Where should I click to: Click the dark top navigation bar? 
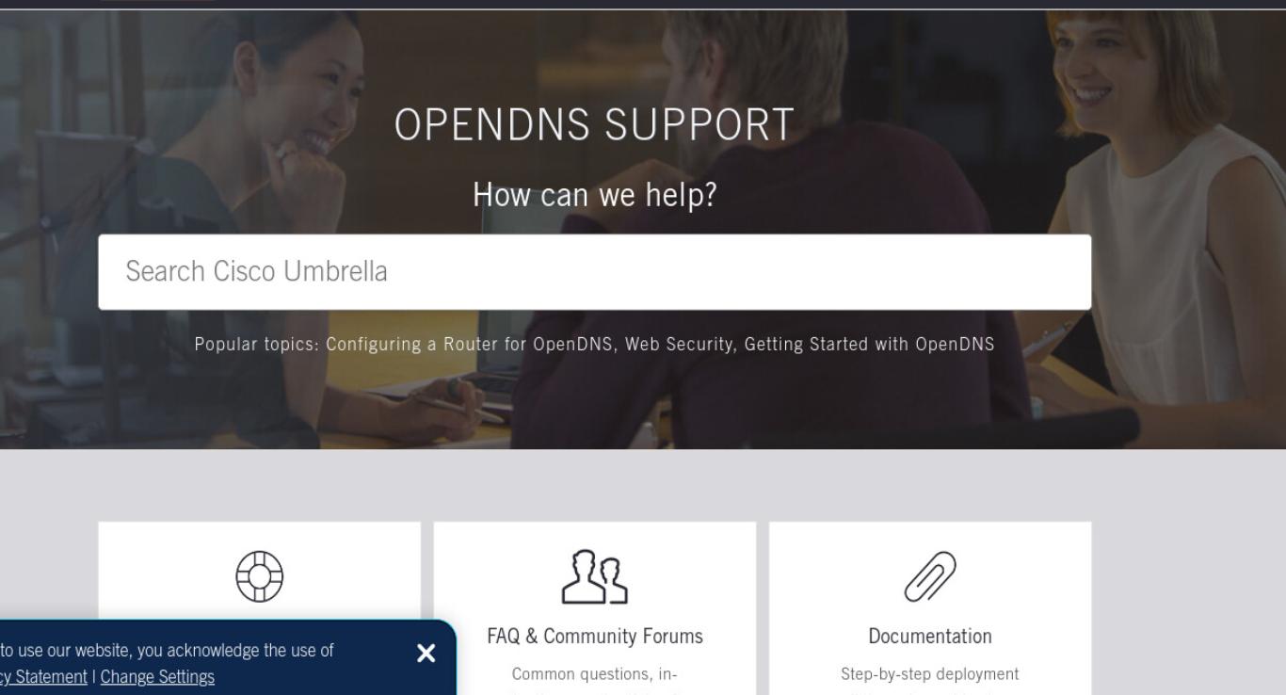(x=643, y=5)
